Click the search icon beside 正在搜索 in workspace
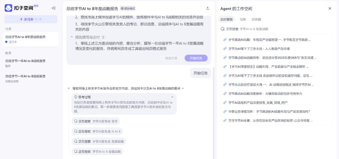 pyautogui.click(x=223, y=29)
